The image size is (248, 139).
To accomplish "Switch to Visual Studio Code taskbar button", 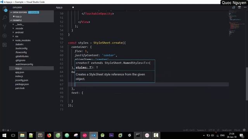I will pyautogui.click(x=94, y=136).
